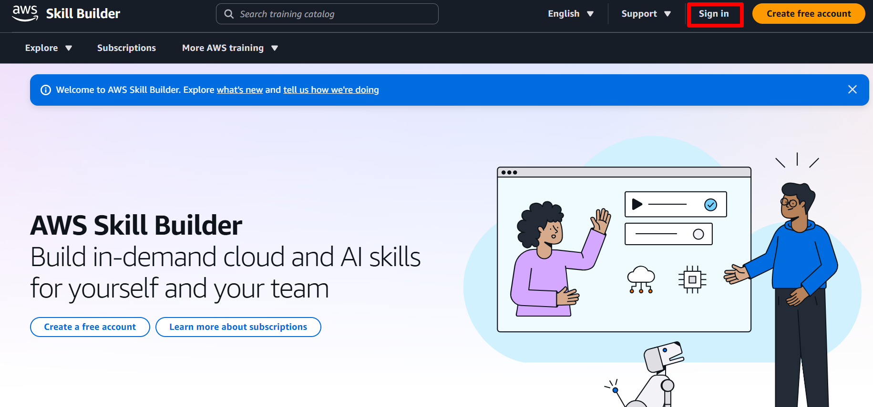Expand the Support dropdown menu
The width and height of the screenshot is (873, 407).
[646, 14]
